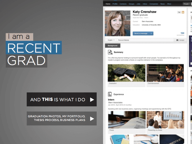192x144 pixels.
Task: Click the Send a message button
Action: pyautogui.click(x=141, y=33)
